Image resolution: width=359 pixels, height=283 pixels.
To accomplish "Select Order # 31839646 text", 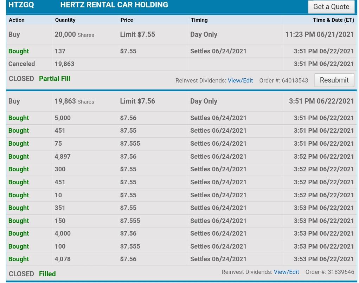I will (x=330, y=272).
